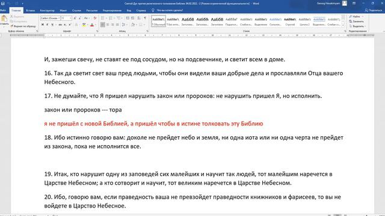Switch to the Вставка tab
Viewport: 385px width, 216px height.
click(30, 11)
